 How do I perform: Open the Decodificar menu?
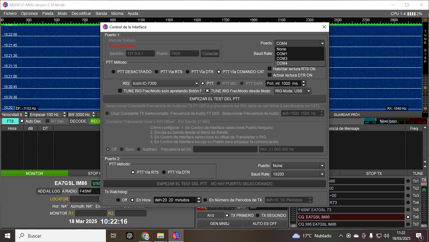point(81,14)
